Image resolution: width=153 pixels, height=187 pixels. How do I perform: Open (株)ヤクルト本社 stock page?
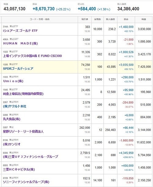coord(15,106)
